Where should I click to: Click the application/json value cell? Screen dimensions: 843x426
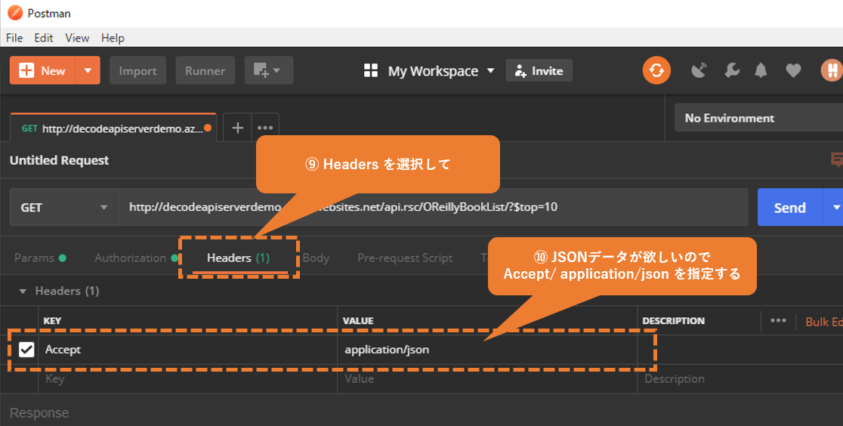pyautogui.click(x=487, y=350)
